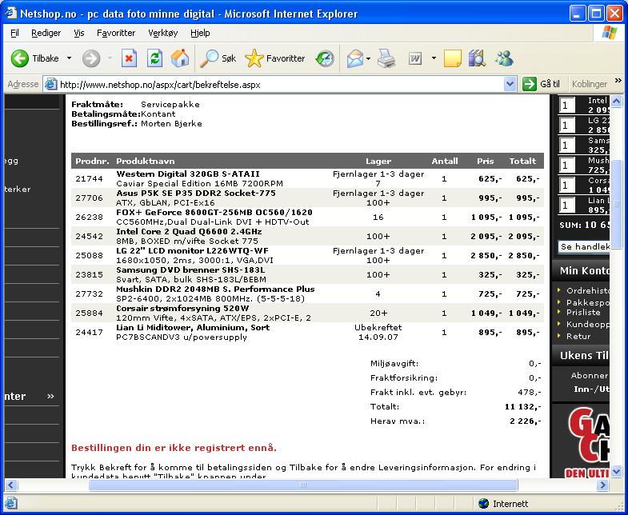Open the Ordrehistorikk link
The image size is (628, 515).
(587, 291)
